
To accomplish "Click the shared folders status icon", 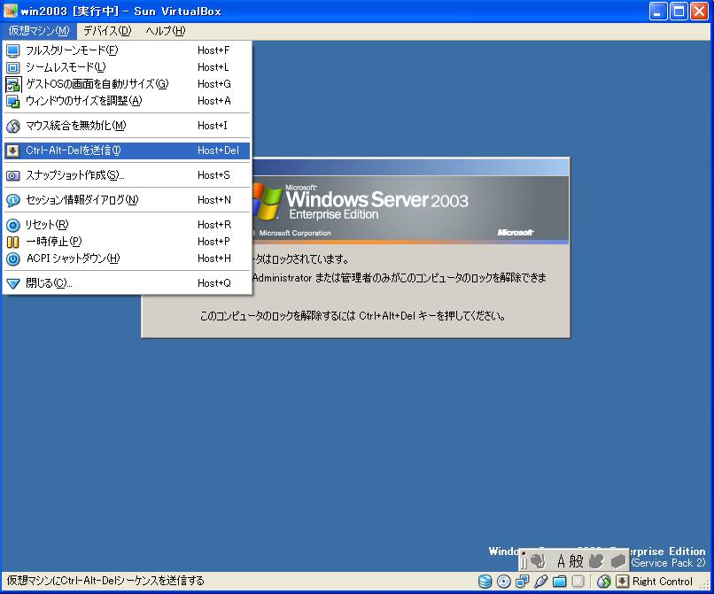I will (560, 582).
